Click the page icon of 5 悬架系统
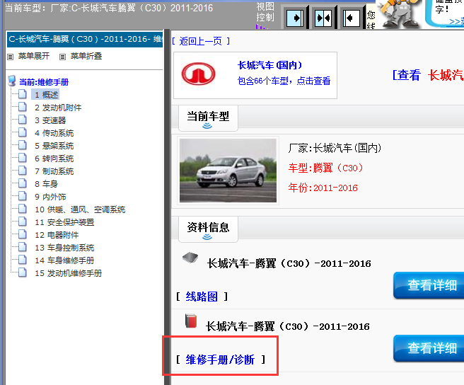464x385 pixels. [x=23, y=145]
